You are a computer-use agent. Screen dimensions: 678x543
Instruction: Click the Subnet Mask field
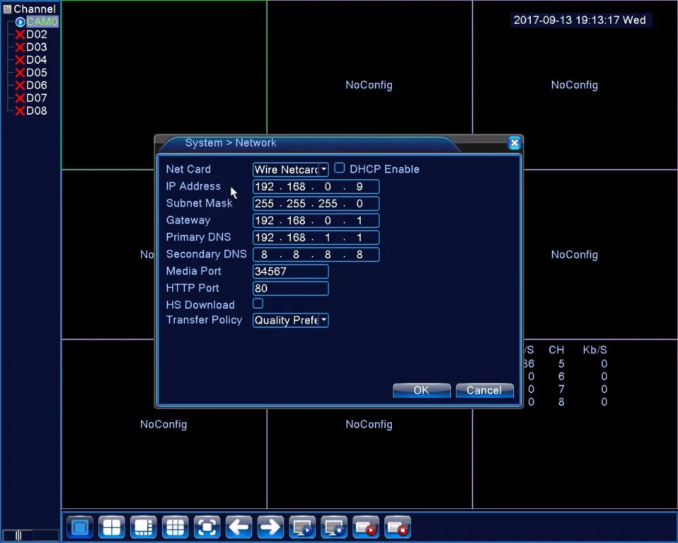pos(316,204)
